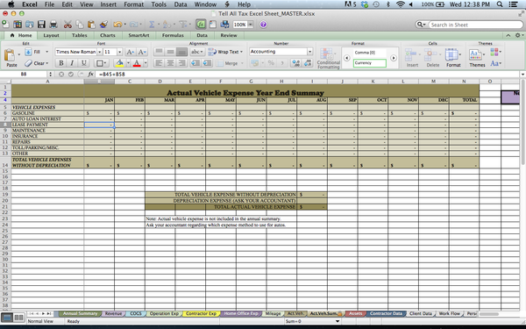
Task: Click the decrease decimal icon
Action: click(308, 63)
